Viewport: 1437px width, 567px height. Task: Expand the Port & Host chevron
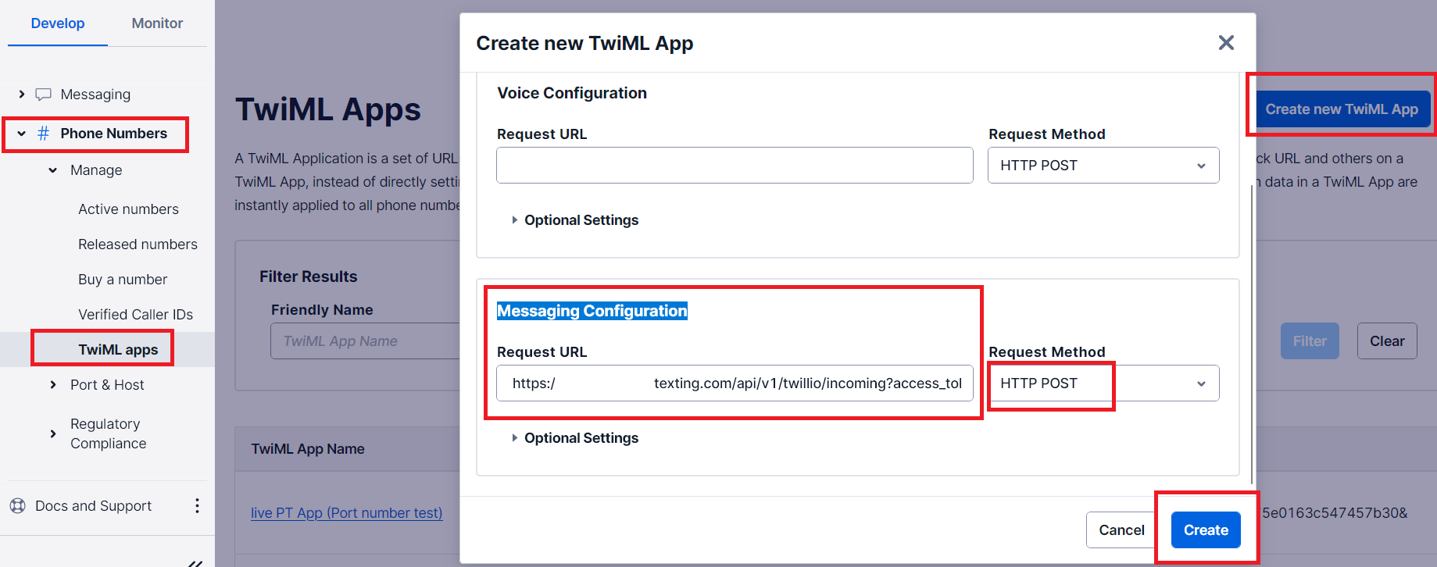coord(53,385)
